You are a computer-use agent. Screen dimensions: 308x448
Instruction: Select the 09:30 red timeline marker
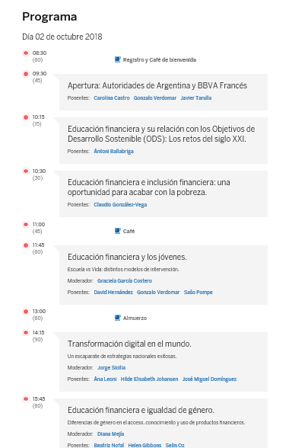[x=26, y=74]
